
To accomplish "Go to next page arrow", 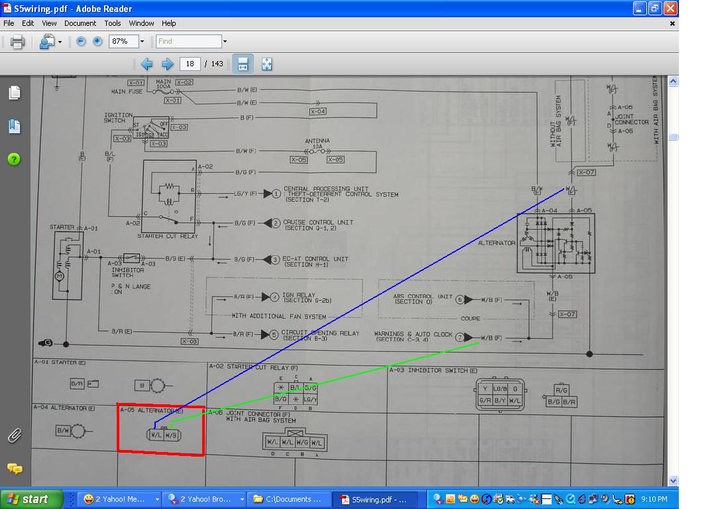I will pyautogui.click(x=168, y=64).
